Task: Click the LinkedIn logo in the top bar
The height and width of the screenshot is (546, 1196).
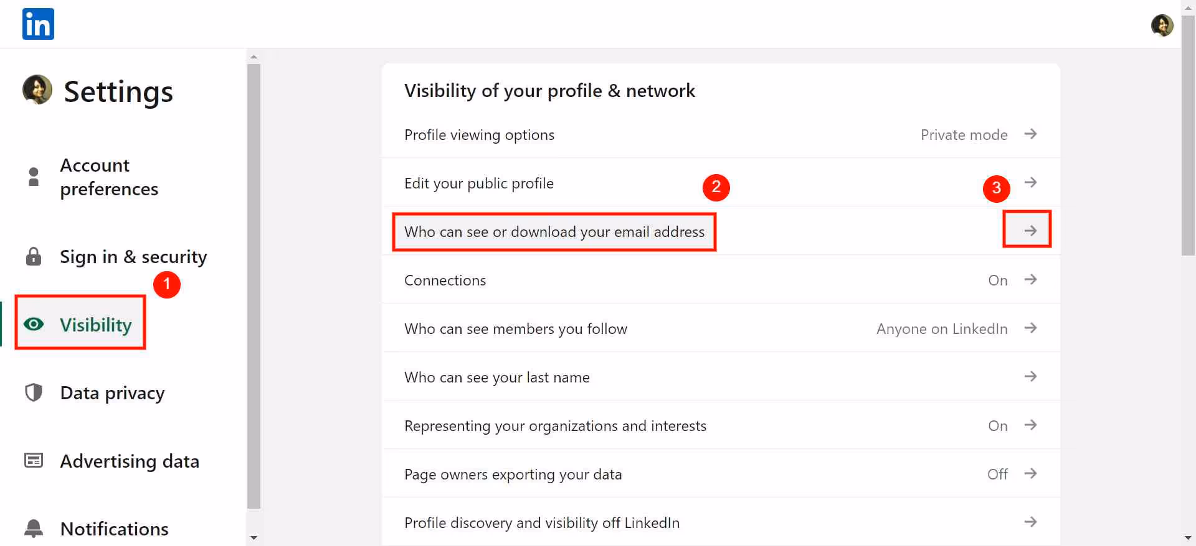Action: click(37, 24)
